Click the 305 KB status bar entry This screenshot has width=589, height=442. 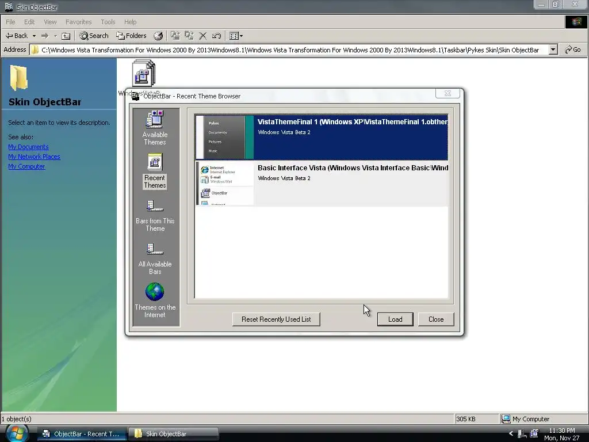pos(466,419)
